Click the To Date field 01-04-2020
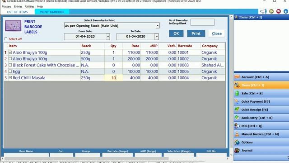Viewport: 289px width, 163px height. 135,37
